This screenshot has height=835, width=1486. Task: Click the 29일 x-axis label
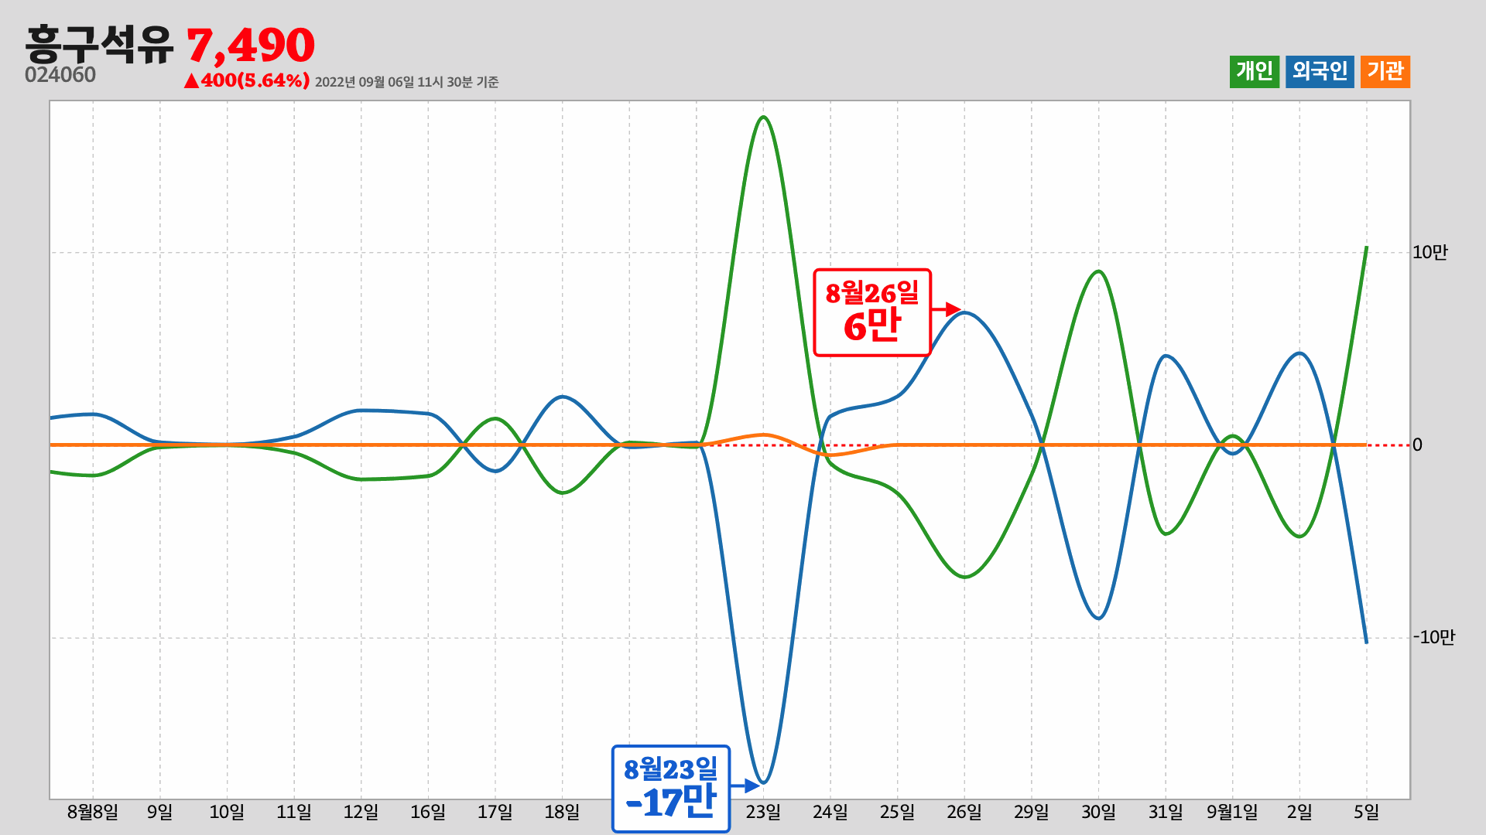pyautogui.click(x=1032, y=812)
